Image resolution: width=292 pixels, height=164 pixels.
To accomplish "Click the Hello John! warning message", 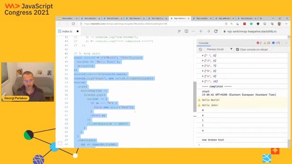I will tap(210, 105).
